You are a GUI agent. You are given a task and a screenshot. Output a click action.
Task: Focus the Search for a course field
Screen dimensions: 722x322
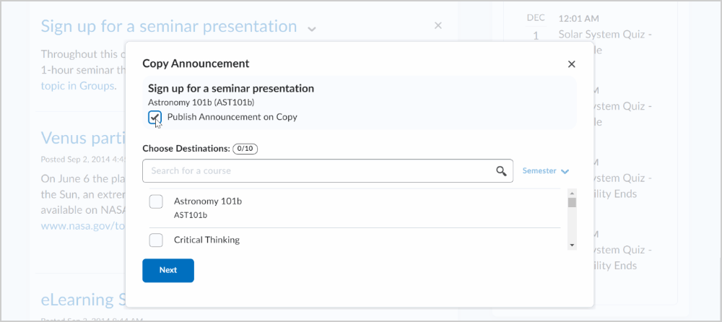click(x=318, y=171)
